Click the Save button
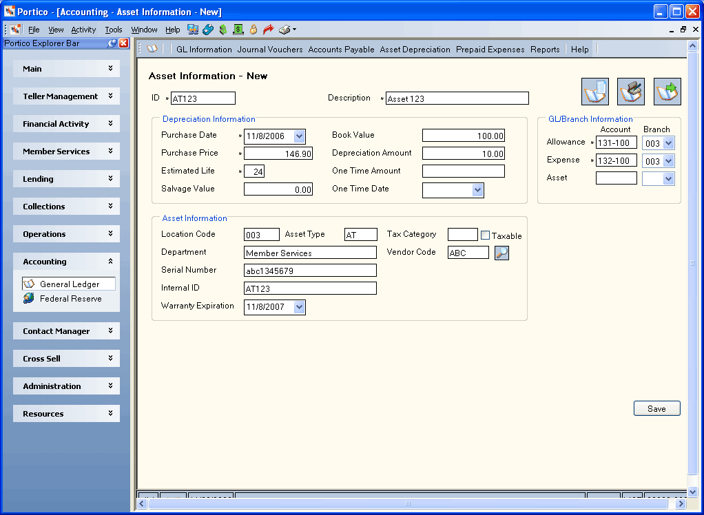 click(x=657, y=409)
